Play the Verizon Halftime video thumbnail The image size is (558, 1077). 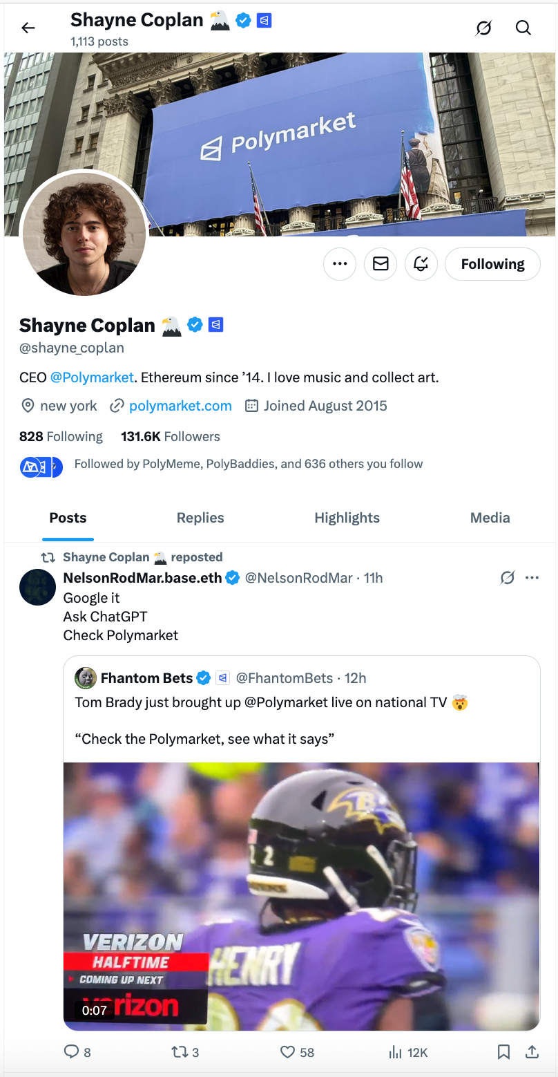click(301, 896)
